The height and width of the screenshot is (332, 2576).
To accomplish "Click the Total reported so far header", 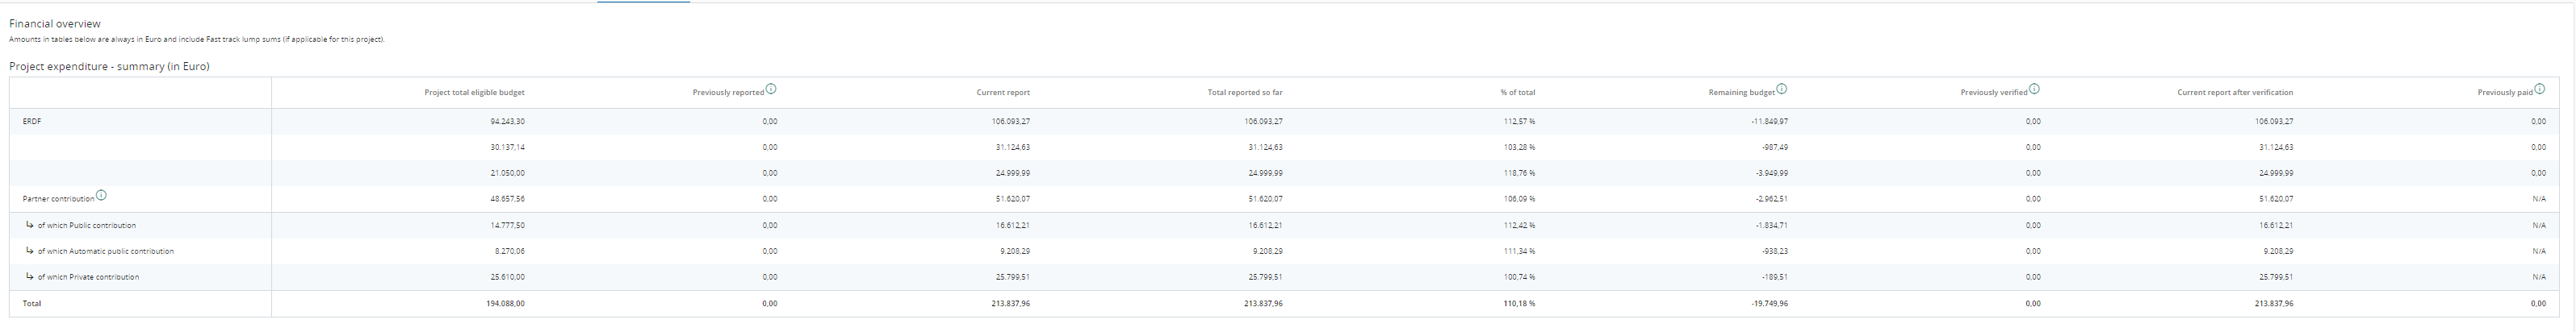I will [x=1244, y=93].
